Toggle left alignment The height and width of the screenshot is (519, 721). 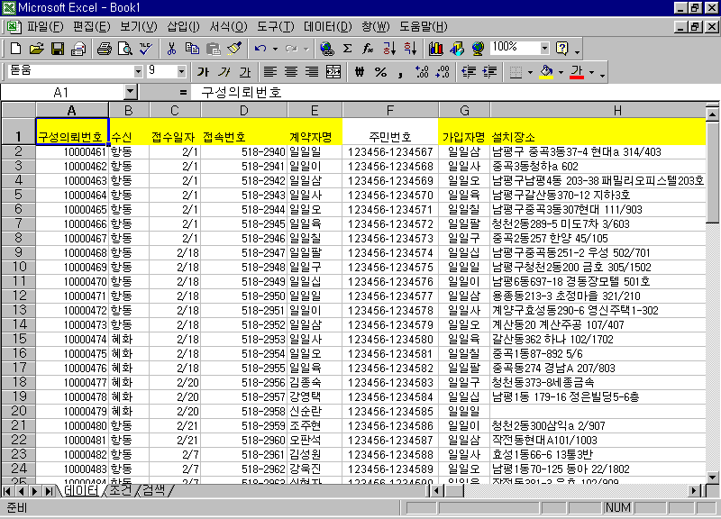click(x=269, y=72)
